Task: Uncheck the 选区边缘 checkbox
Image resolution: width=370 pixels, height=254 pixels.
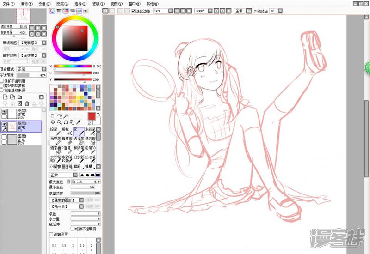Action: coord(134,11)
